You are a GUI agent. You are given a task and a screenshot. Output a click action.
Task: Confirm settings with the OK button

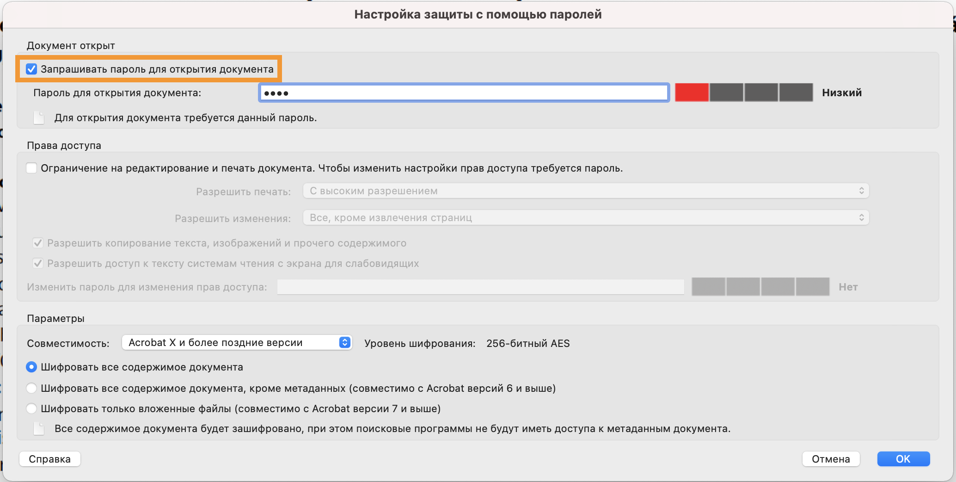pos(903,459)
